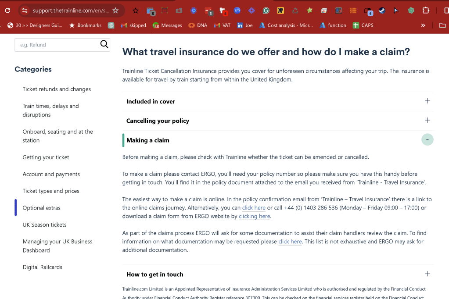The width and height of the screenshot is (449, 299).
Task: Click the blue circular C extension icon
Action: 194,11
